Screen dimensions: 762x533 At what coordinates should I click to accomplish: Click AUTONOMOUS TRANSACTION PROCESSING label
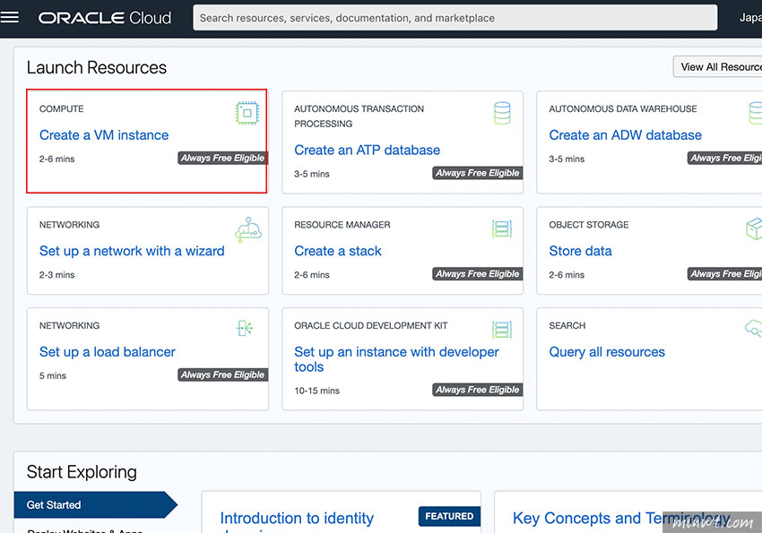click(x=359, y=116)
